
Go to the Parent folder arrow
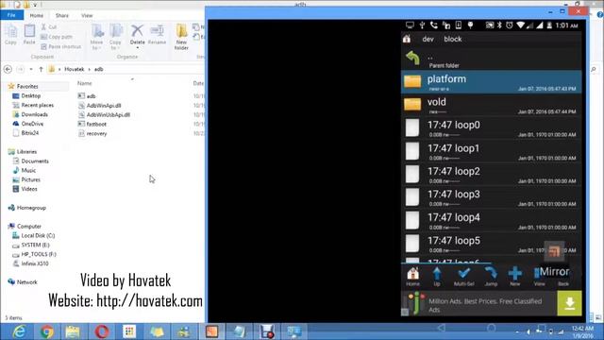point(412,59)
